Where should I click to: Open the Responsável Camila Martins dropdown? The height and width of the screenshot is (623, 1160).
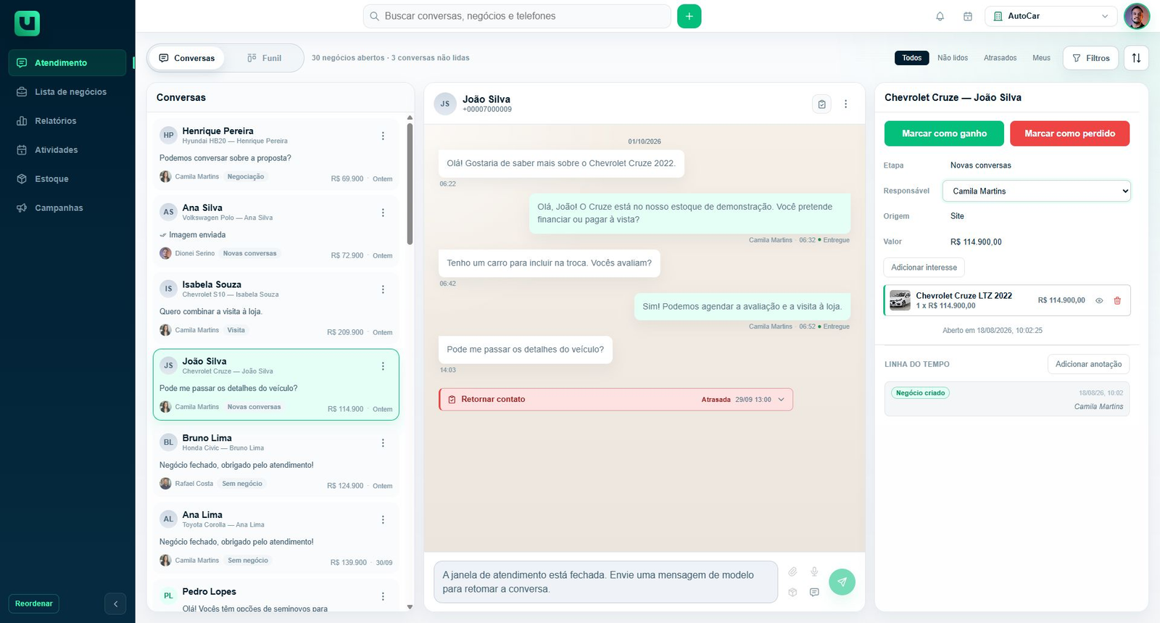point(1037,191)
